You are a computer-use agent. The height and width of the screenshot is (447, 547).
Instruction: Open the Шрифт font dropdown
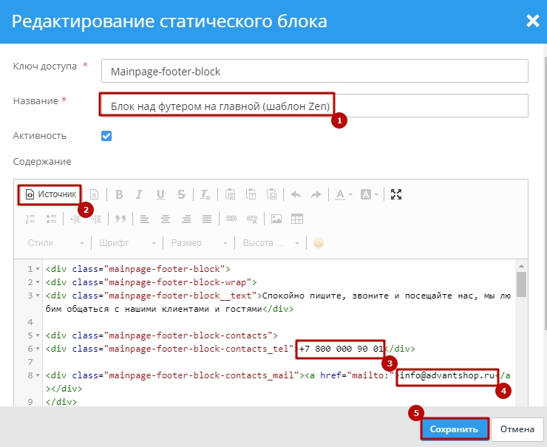point(126,243)
